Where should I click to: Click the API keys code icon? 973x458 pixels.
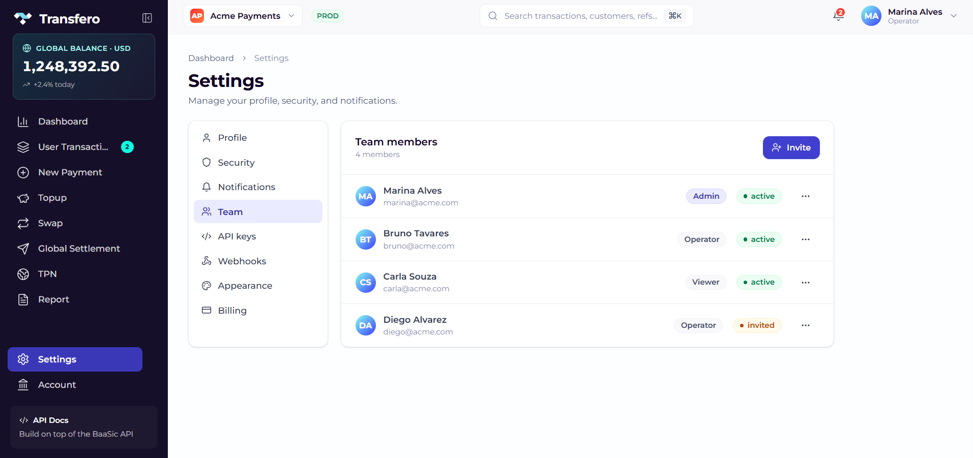pos(207,236)
